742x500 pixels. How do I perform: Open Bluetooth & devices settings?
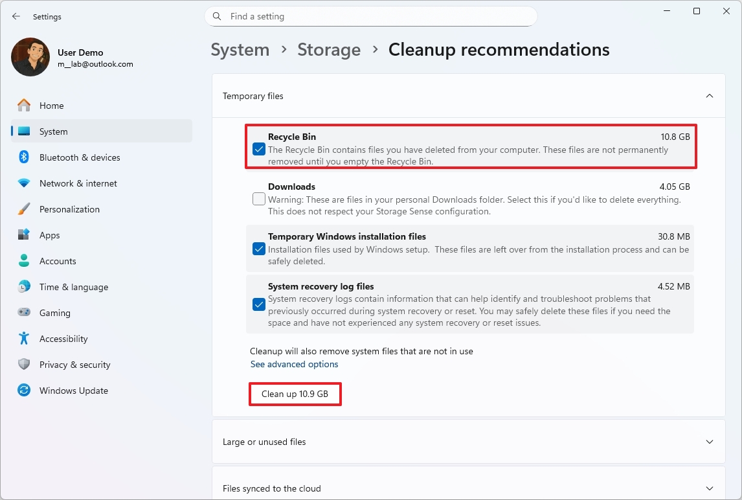(79, 157)
